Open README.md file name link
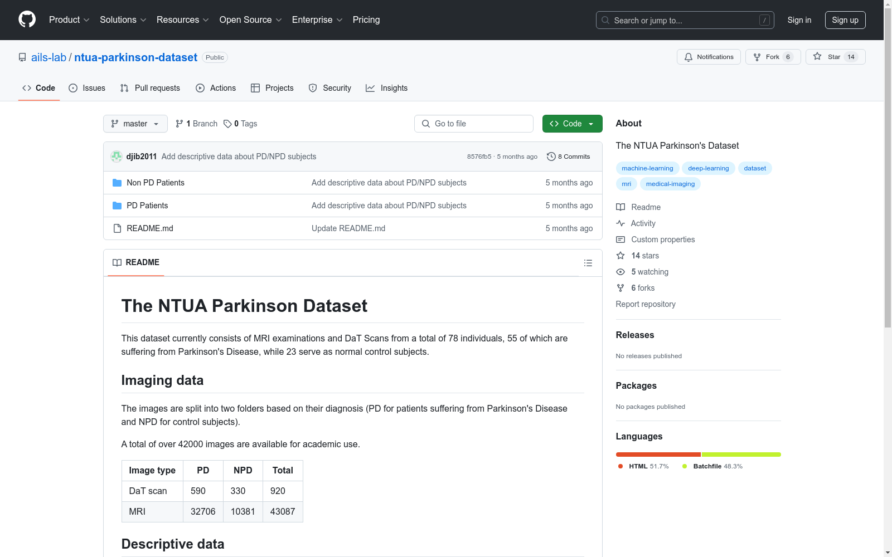This screenshot has width=892, height=557. 150,228
